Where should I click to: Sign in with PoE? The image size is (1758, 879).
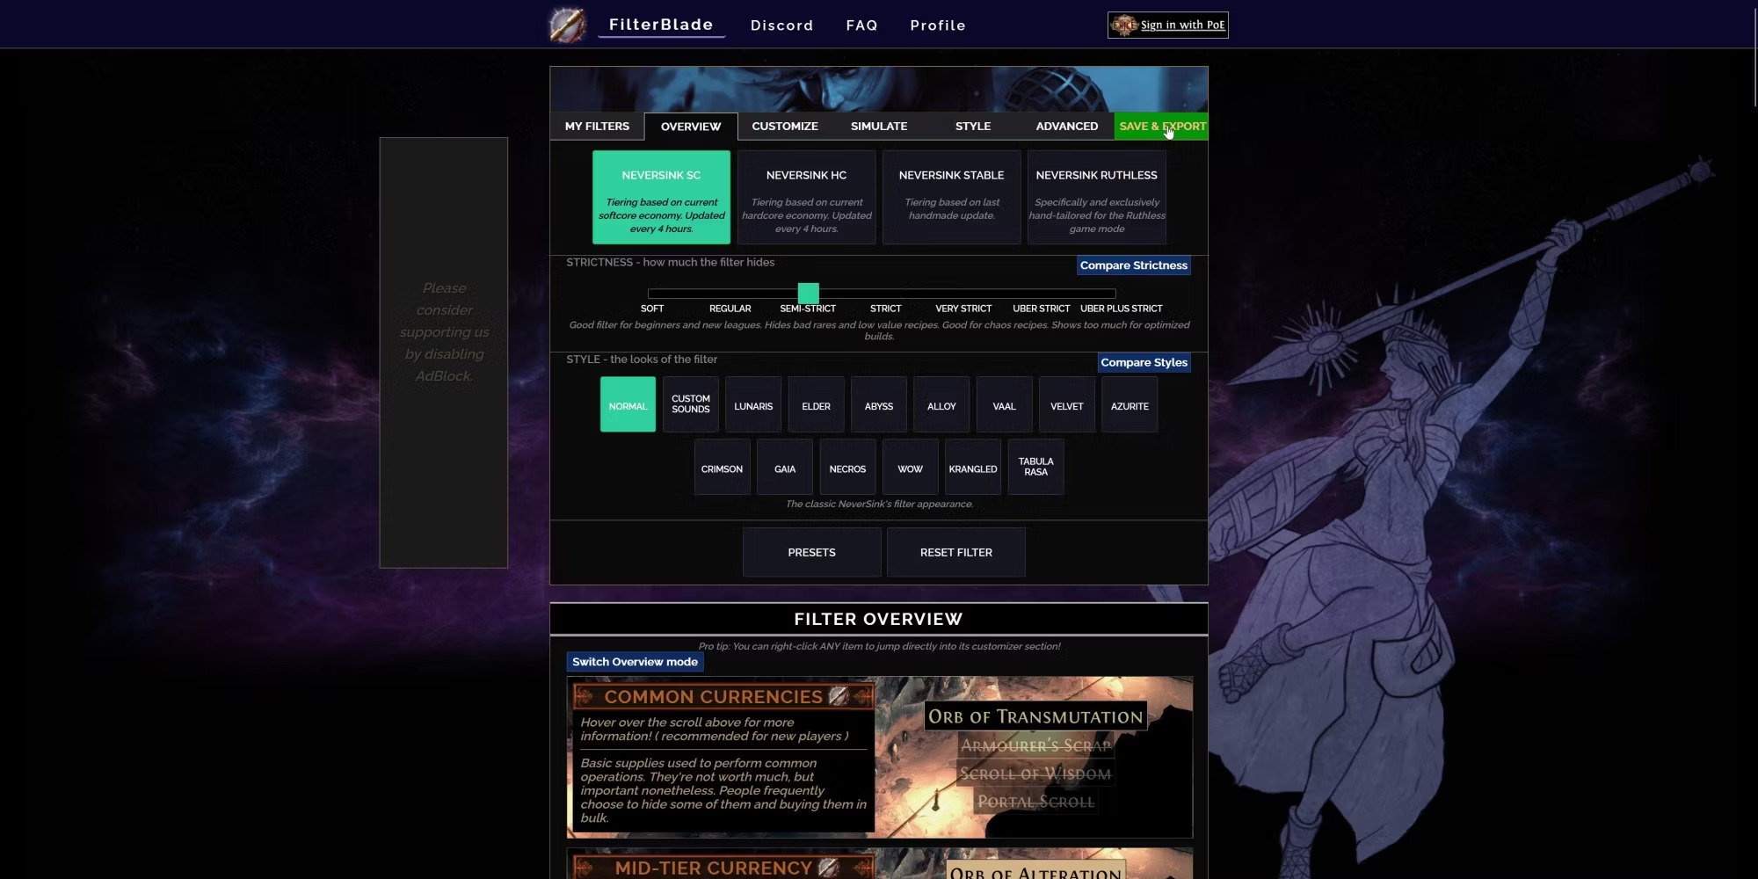click(x=1168, y=25)
